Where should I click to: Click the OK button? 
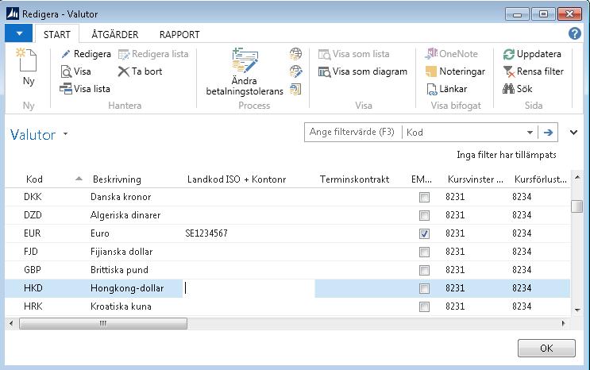[546, 349]
